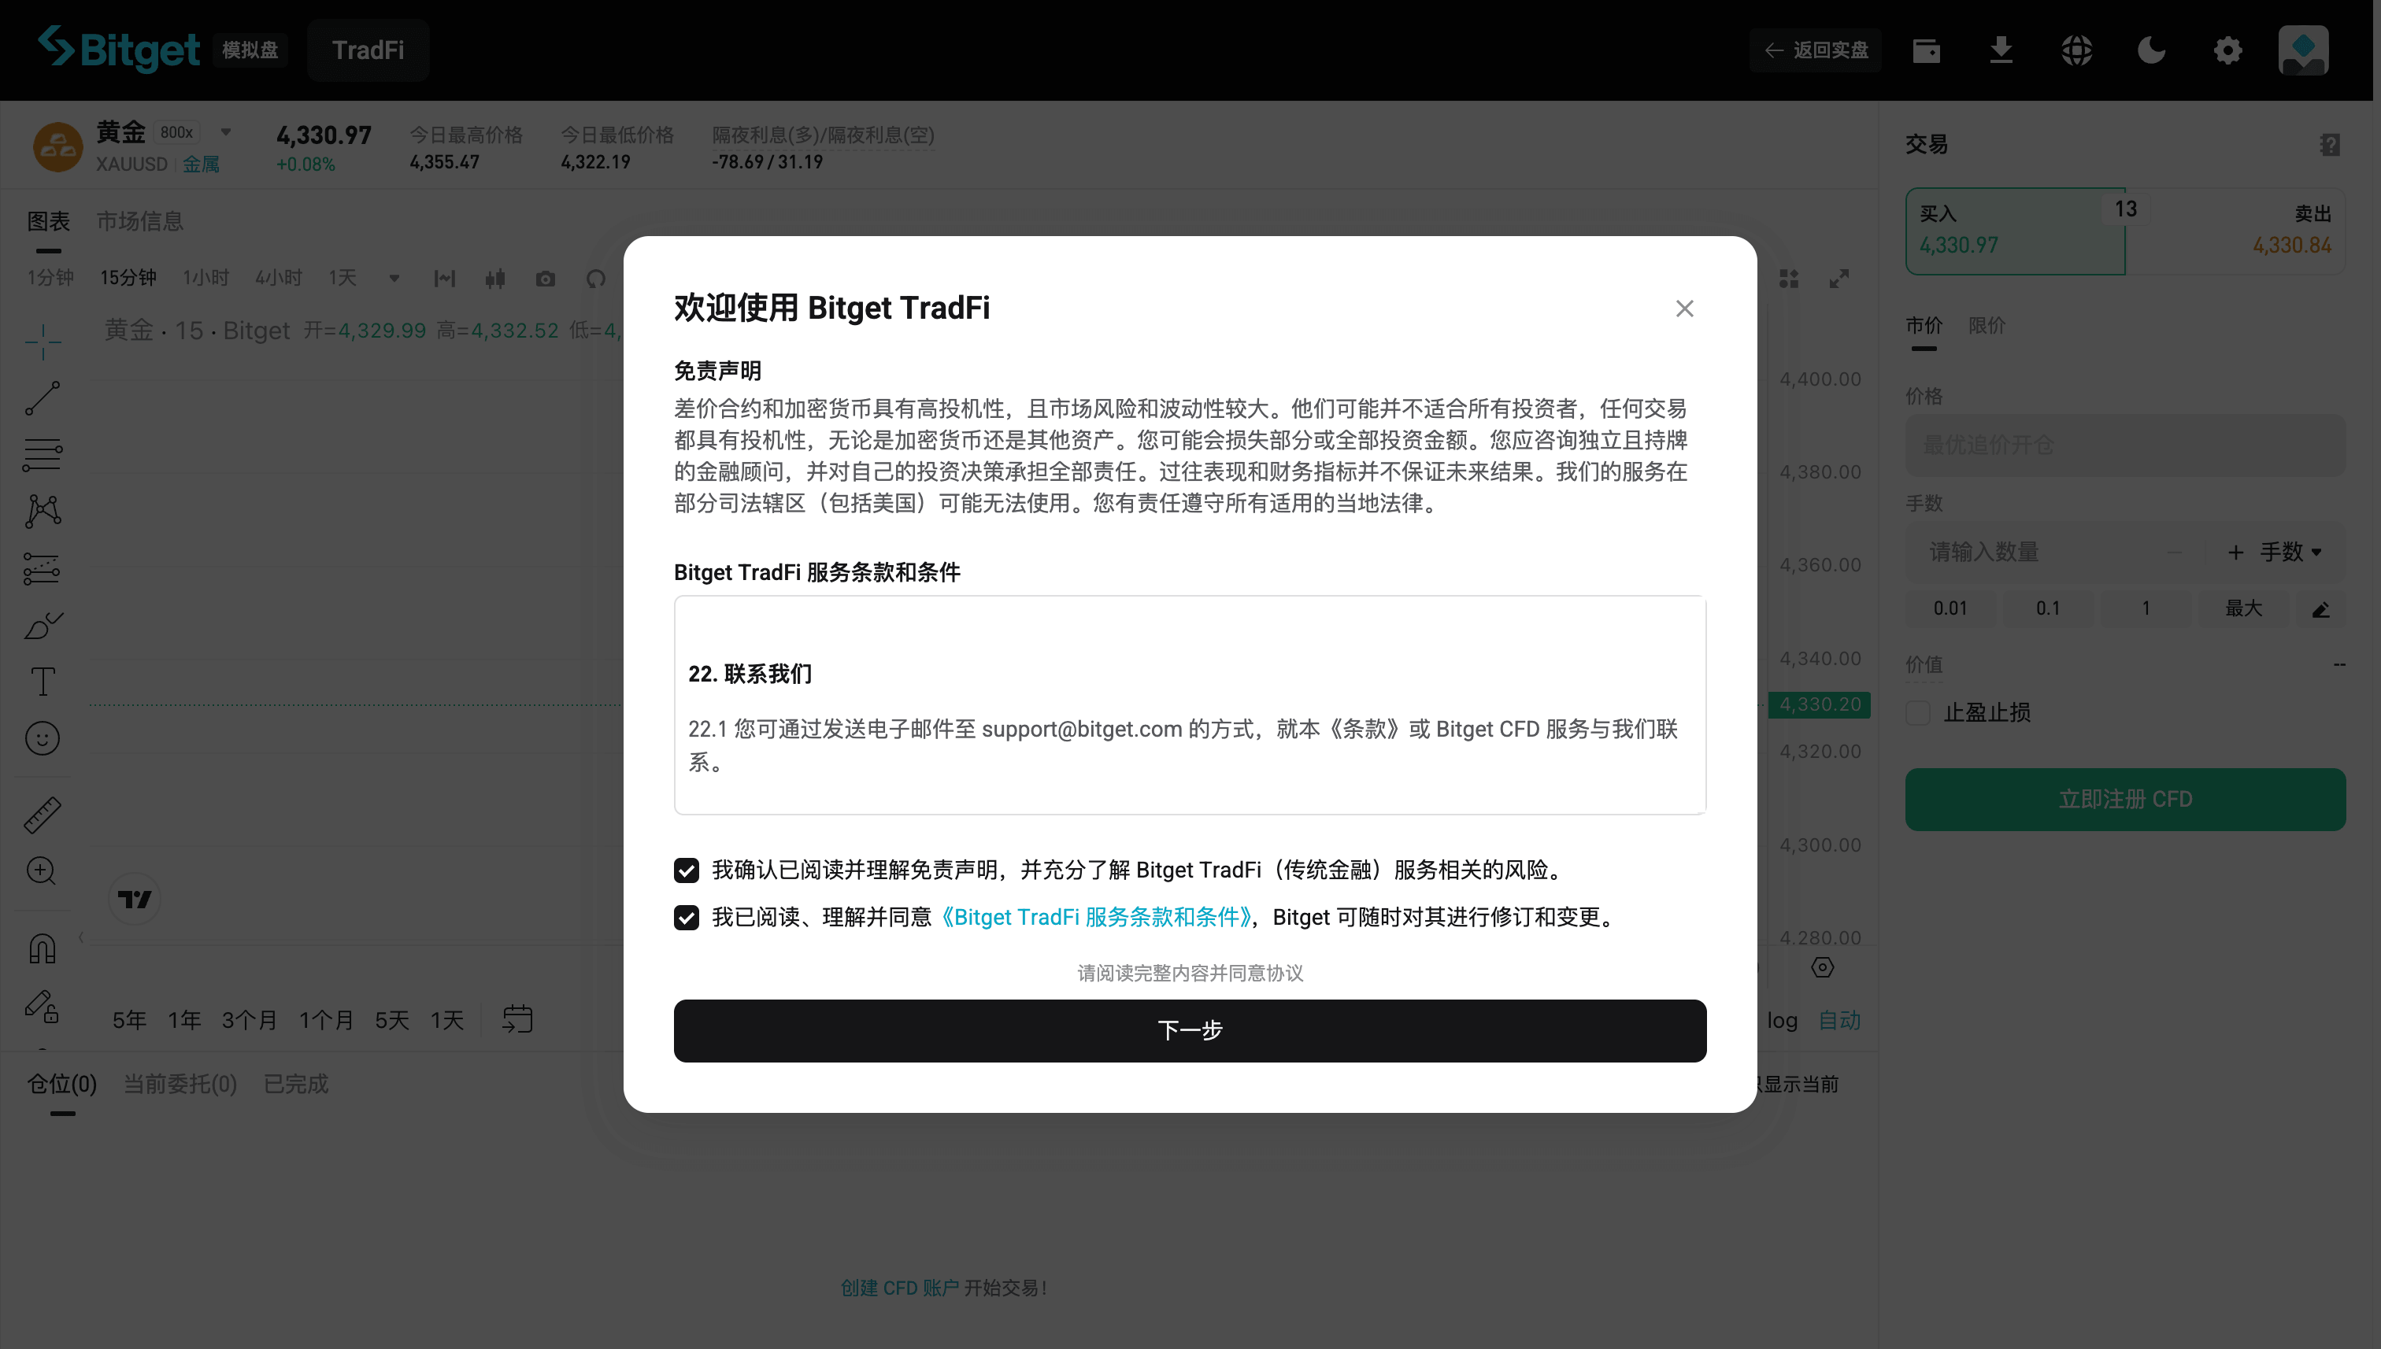Click the 立即注册 CFD button

click(2124, 799)
